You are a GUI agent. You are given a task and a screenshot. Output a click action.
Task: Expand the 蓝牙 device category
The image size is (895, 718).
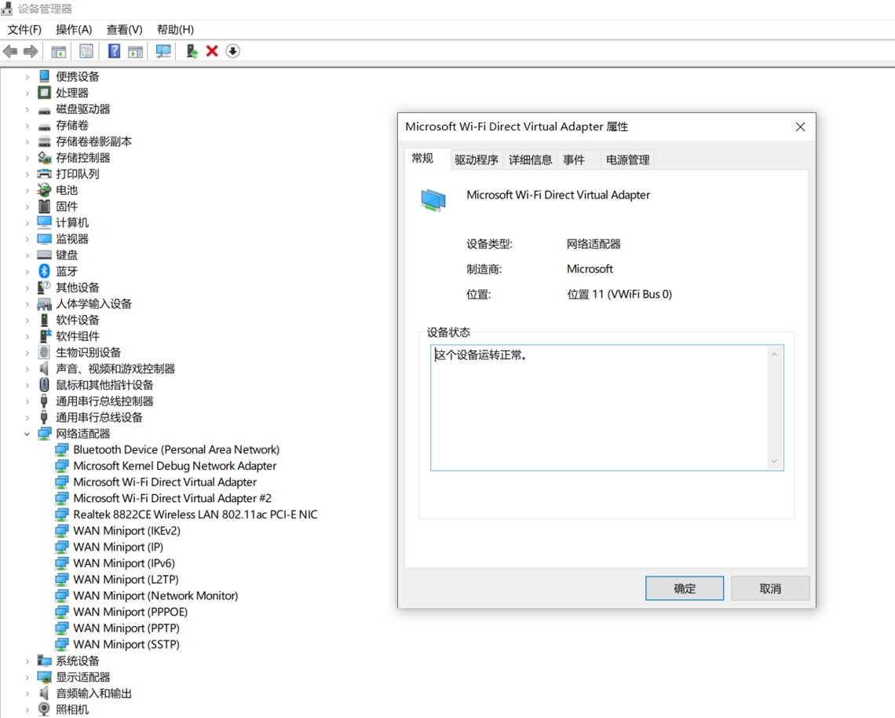27,271
